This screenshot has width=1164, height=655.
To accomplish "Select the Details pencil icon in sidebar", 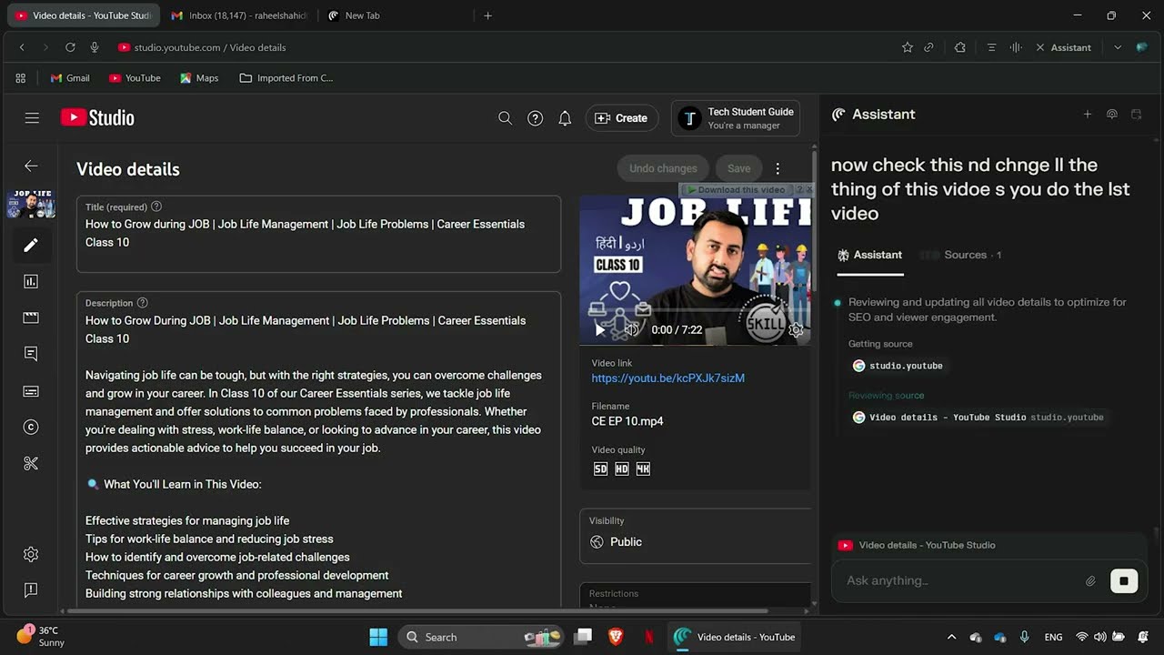I will [x=31, y=245].
